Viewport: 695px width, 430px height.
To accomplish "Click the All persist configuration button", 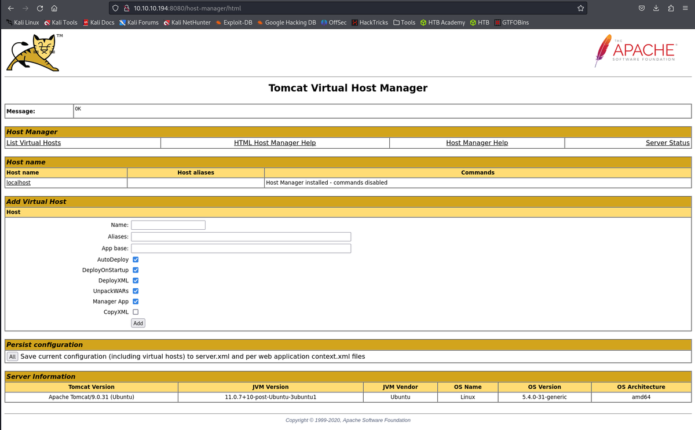I will (x=12, y=357).
